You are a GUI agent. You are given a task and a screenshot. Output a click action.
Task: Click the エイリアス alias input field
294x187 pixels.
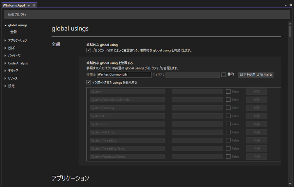point(193,75)
